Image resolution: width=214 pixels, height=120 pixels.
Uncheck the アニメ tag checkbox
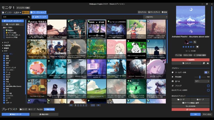click(x=4, y=61)
